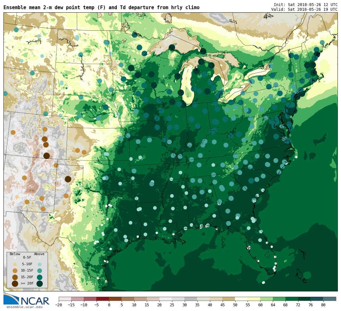Click color bar segment between 55 and 60
The width and height of the screenshot is (341, 311).
coord(254,299)
